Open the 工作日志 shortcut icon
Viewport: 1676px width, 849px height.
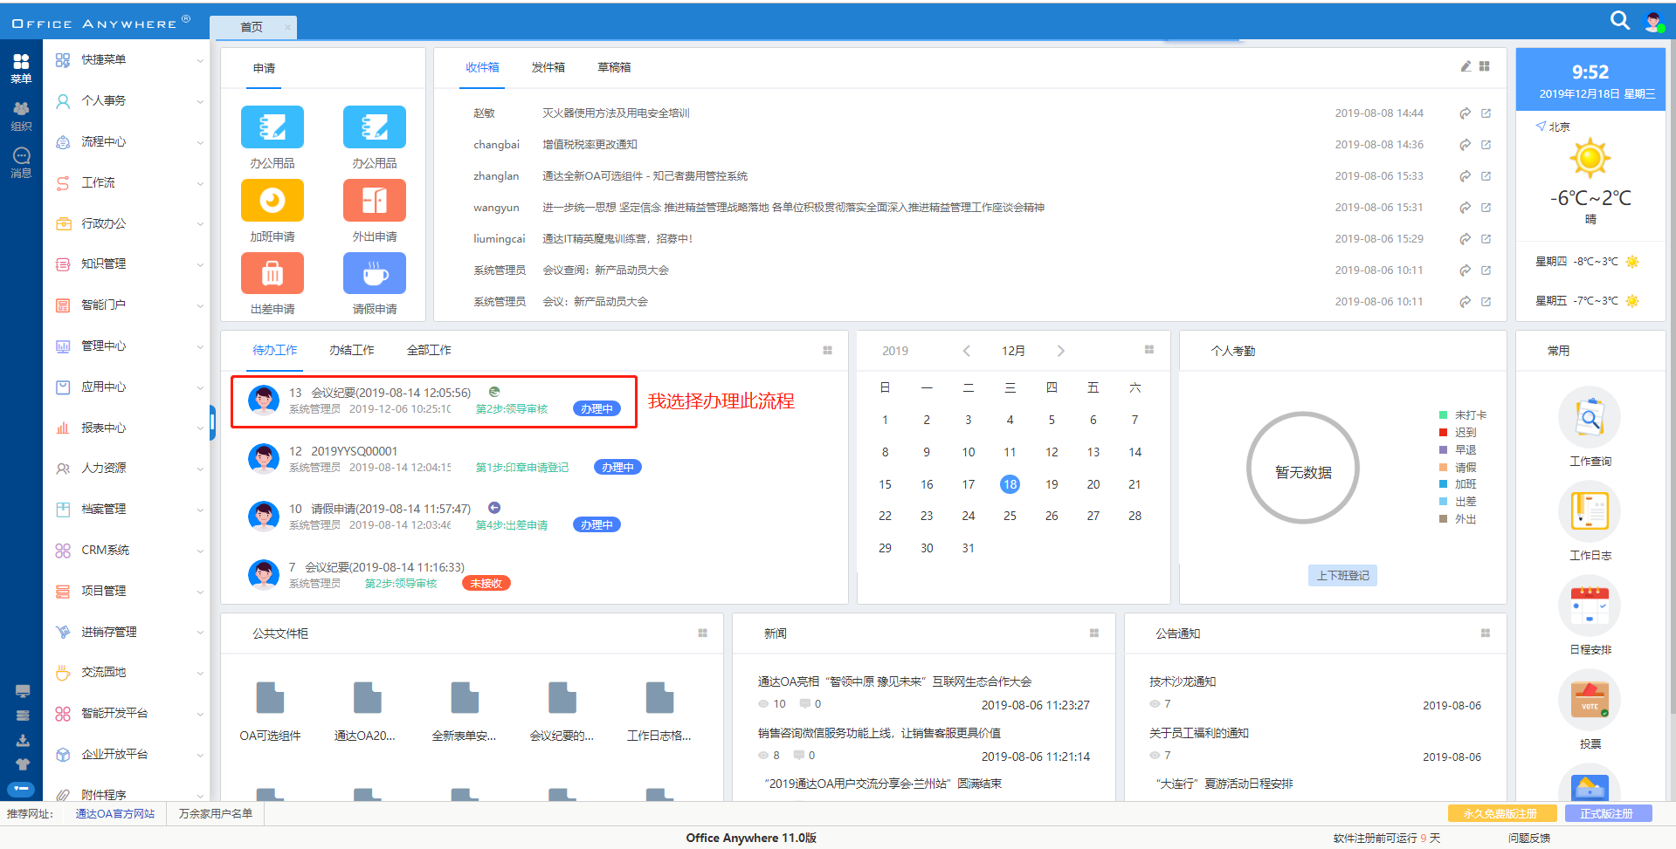click(1590, 511)
